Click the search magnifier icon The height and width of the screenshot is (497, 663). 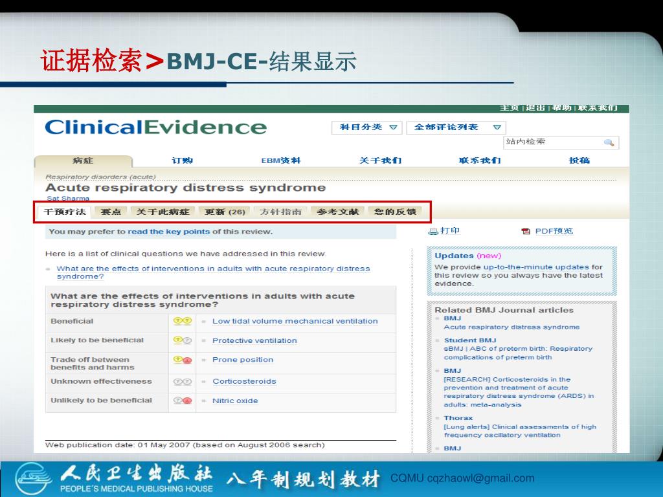click(x=609, y=142)
